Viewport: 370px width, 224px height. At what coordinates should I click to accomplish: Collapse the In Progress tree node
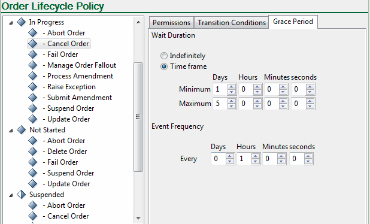pos(11,23)
